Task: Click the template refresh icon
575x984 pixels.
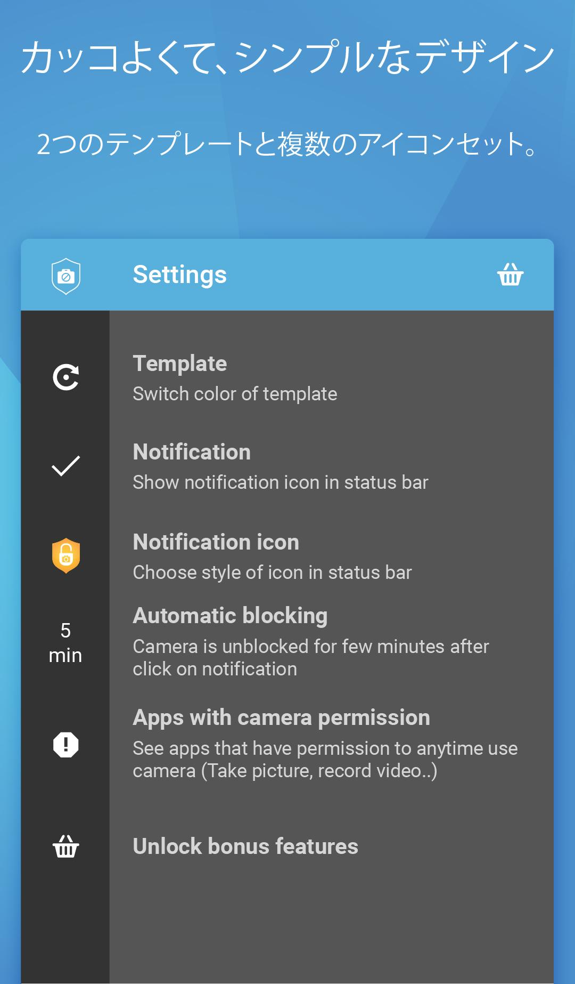Action: point(65,377)
